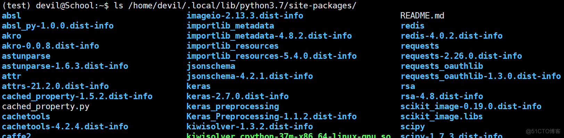This screenshot has width=564, height=138.
Task: Select keras-2.7.0.dist-info entry
Action: click(238, 96)
